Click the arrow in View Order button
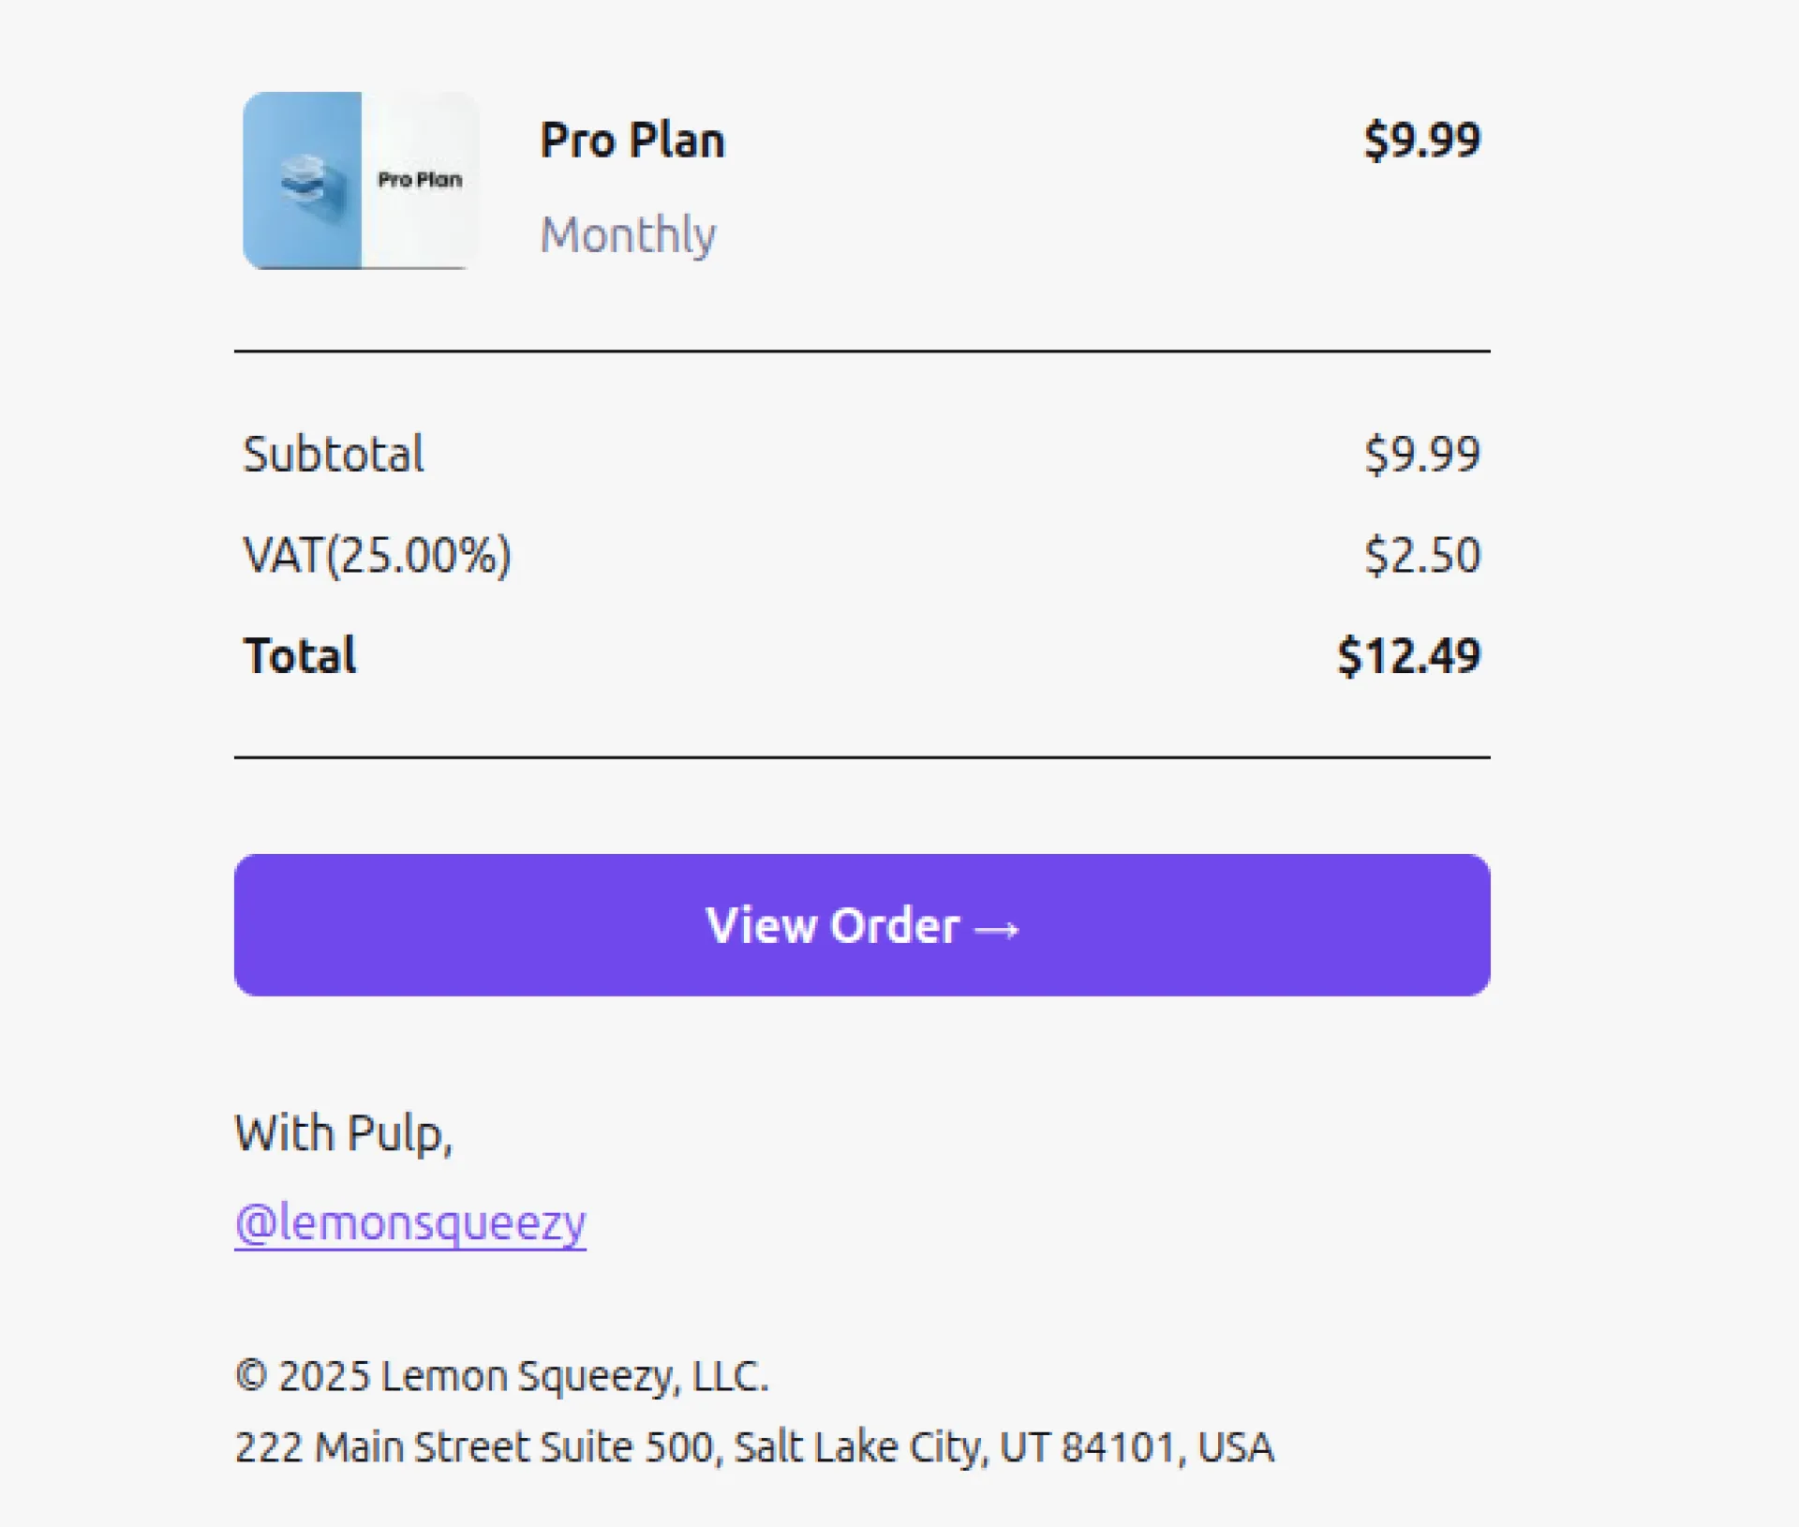This screenshot has height=1527, width=1799. (996, 929)
